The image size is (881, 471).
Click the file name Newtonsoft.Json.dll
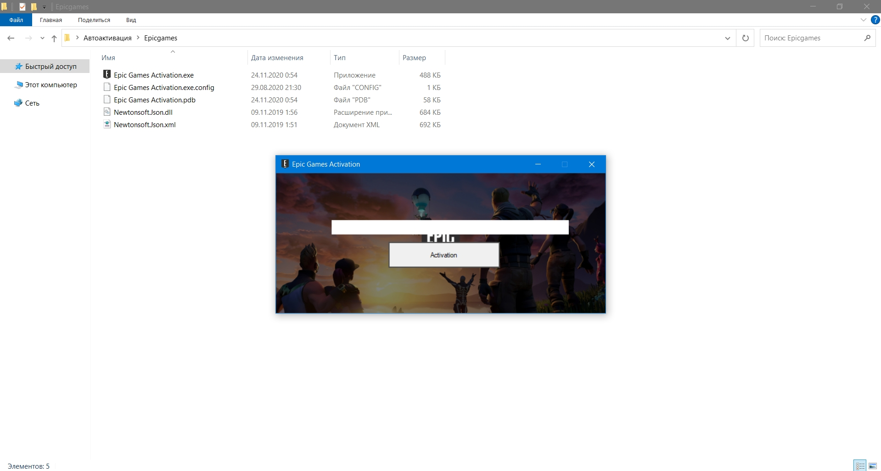click(x=143, y=112)
